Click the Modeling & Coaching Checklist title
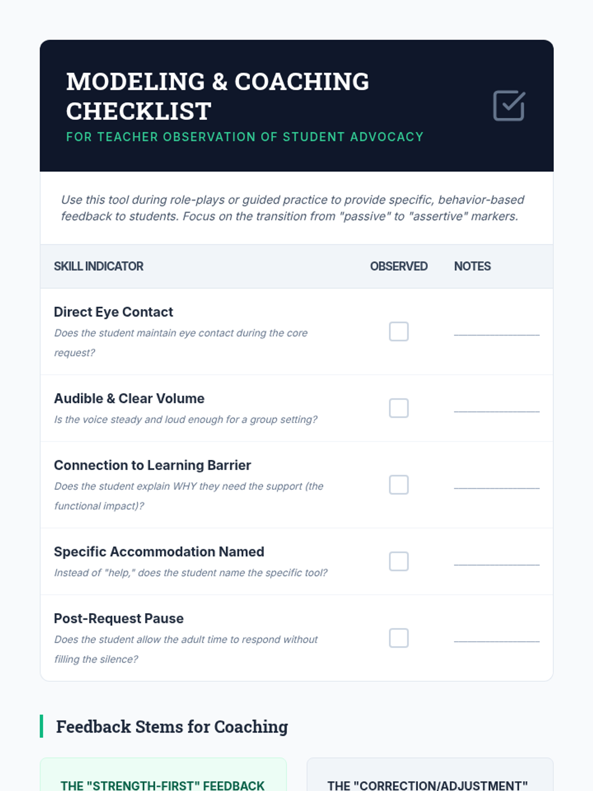The width and height of the screenshot is (593, 791). (x=217, y=96)
